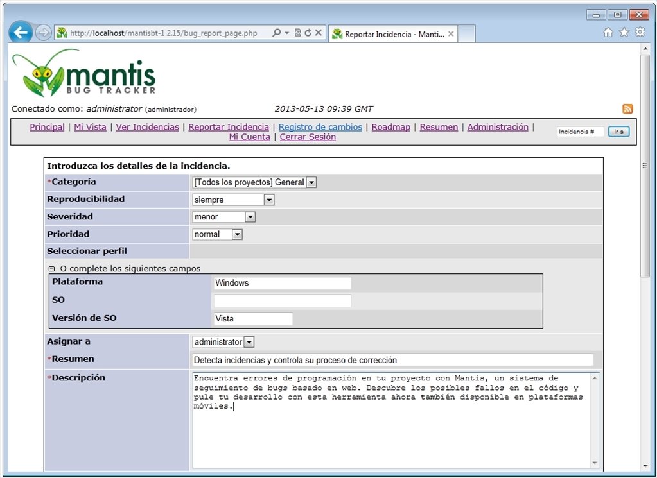Collapse the 'O complete los siguientes campos' section

[51, 269]
